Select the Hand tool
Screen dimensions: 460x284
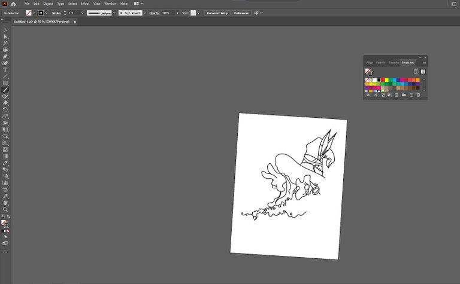[5, 203]
